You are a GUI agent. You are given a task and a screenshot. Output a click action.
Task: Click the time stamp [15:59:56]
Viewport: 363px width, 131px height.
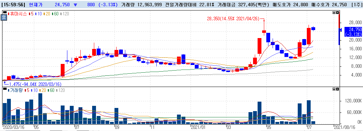coord(13,5)
